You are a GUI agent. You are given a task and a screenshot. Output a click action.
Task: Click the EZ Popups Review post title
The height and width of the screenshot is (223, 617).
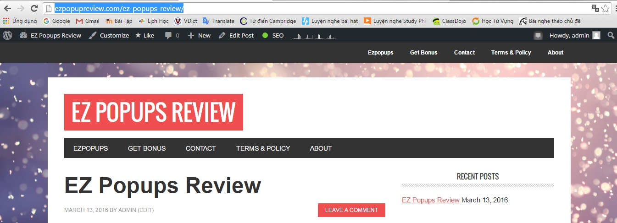163,185
